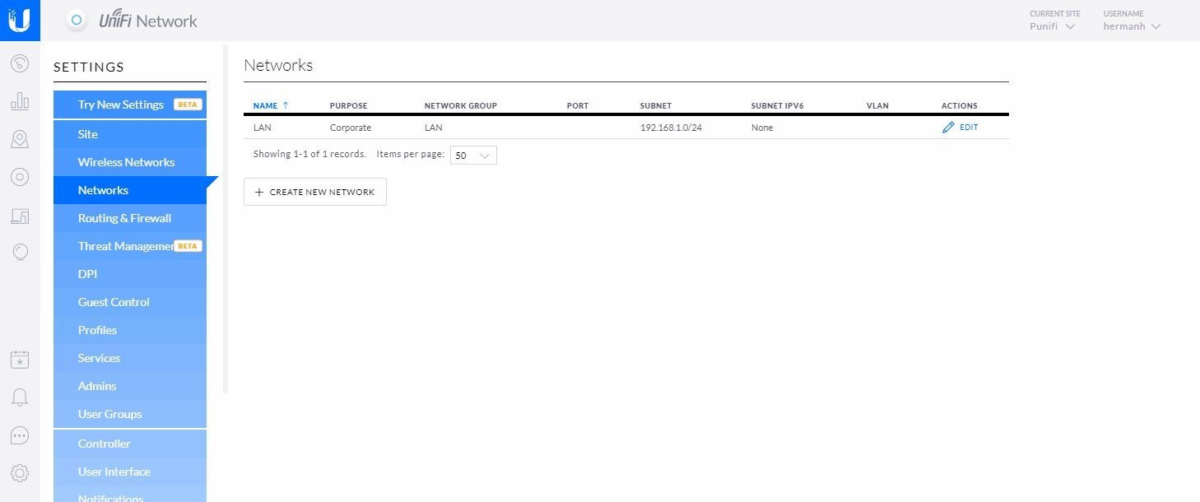This screenshot has width=1200, height=502.
Task: Sort by Network Group column header
Action: [x=460, y=105]
